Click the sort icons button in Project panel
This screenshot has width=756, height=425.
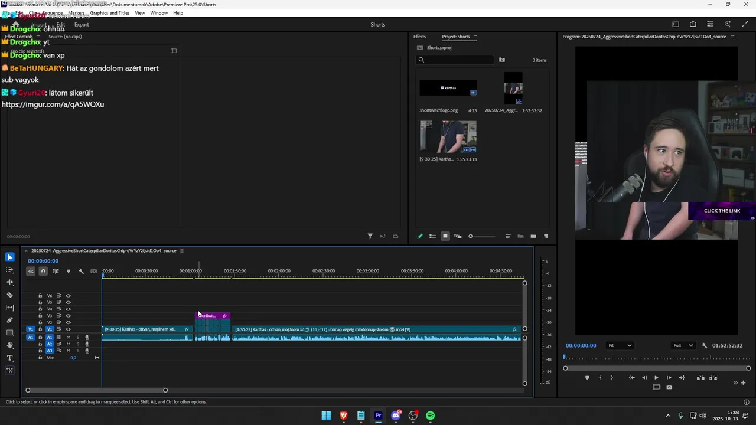(x=508, y=236)
